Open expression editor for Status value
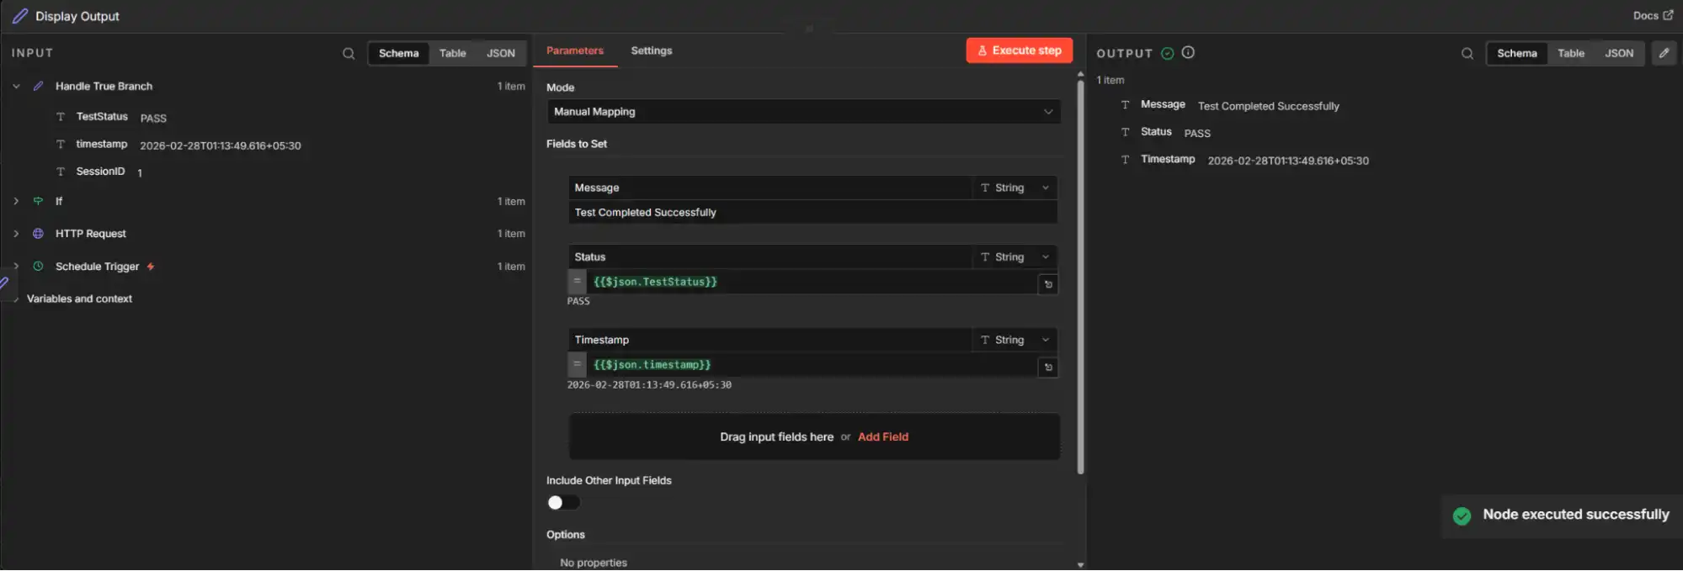This screenshot has width=1683, height=571. [1048, 284]
